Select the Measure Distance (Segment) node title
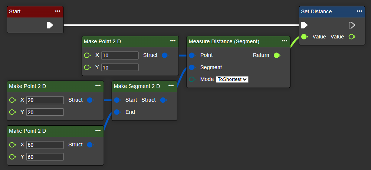 [224, 41]
